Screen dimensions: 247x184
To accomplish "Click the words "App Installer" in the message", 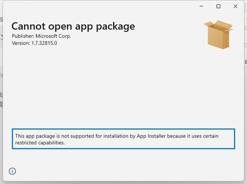I will click(x=151, y=136).
